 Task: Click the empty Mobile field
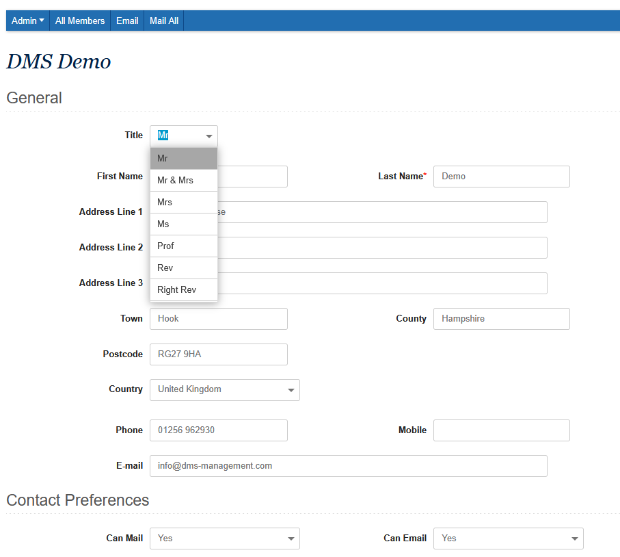(x=501, y=430)
